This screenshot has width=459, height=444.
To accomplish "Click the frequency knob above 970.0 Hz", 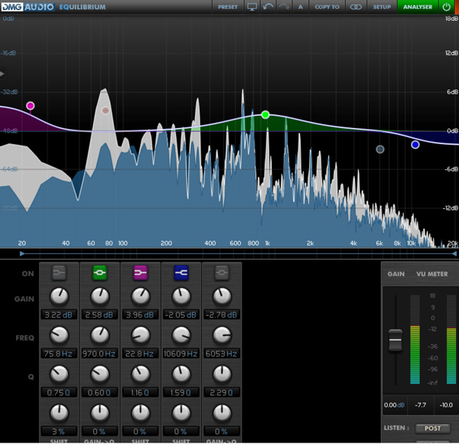I will [x=99, y=335].
